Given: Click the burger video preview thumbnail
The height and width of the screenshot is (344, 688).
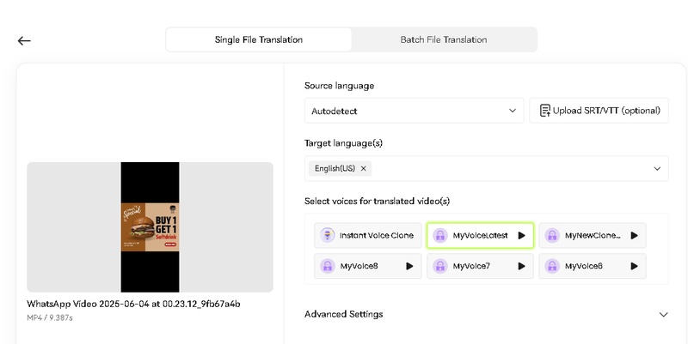Looking at the screenshot, I should tap(150, 227).
